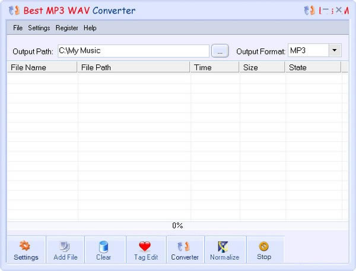Sort by the File Name column header
356x271 pixels.
(x=42, y=67)
